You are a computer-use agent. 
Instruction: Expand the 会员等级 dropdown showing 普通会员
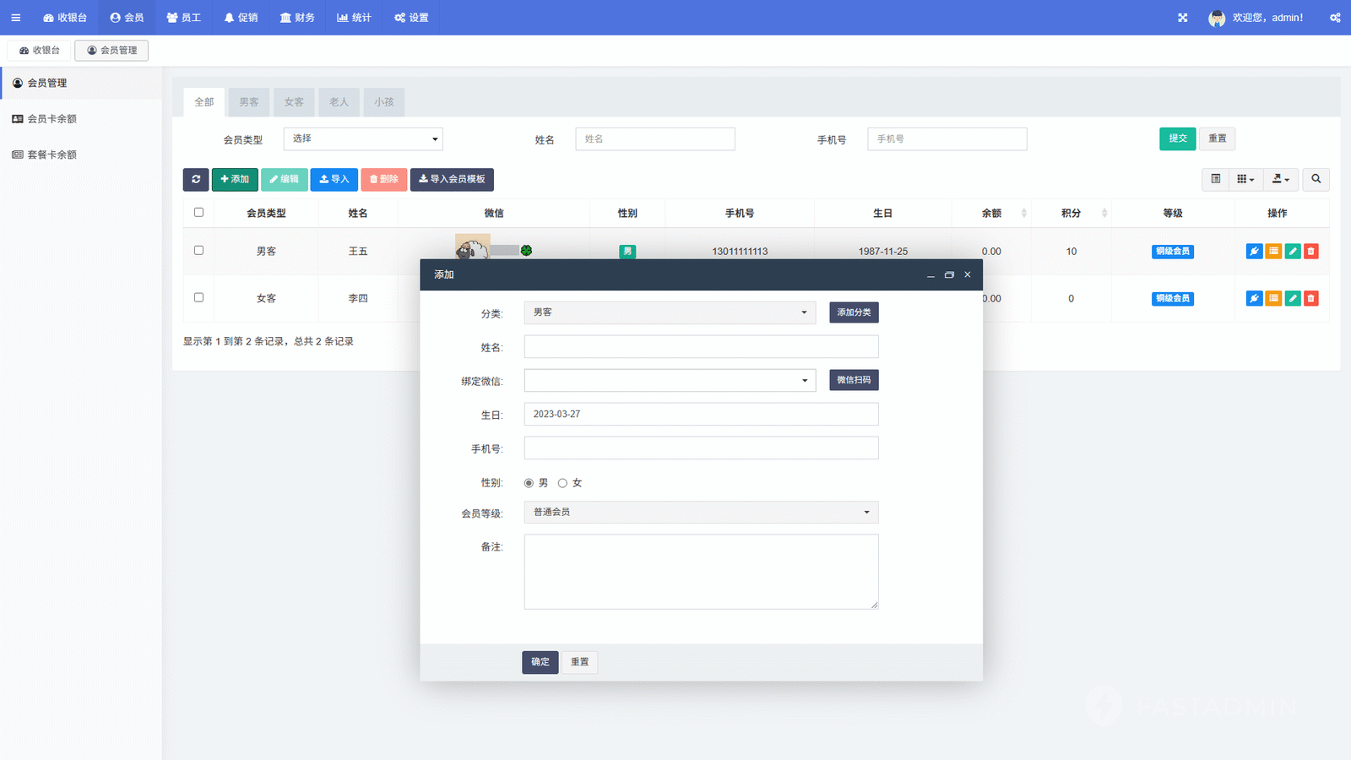pos(701,513)
